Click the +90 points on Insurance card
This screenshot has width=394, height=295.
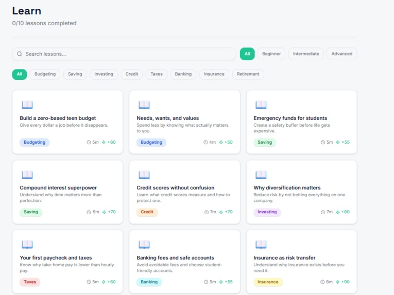(346, 282)
